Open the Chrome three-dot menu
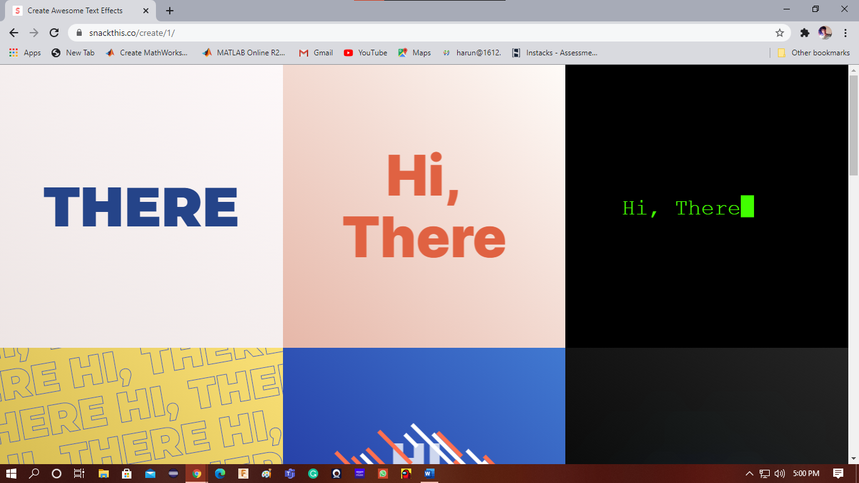Screen dimensions: 859x483 [x=846, y=32]
